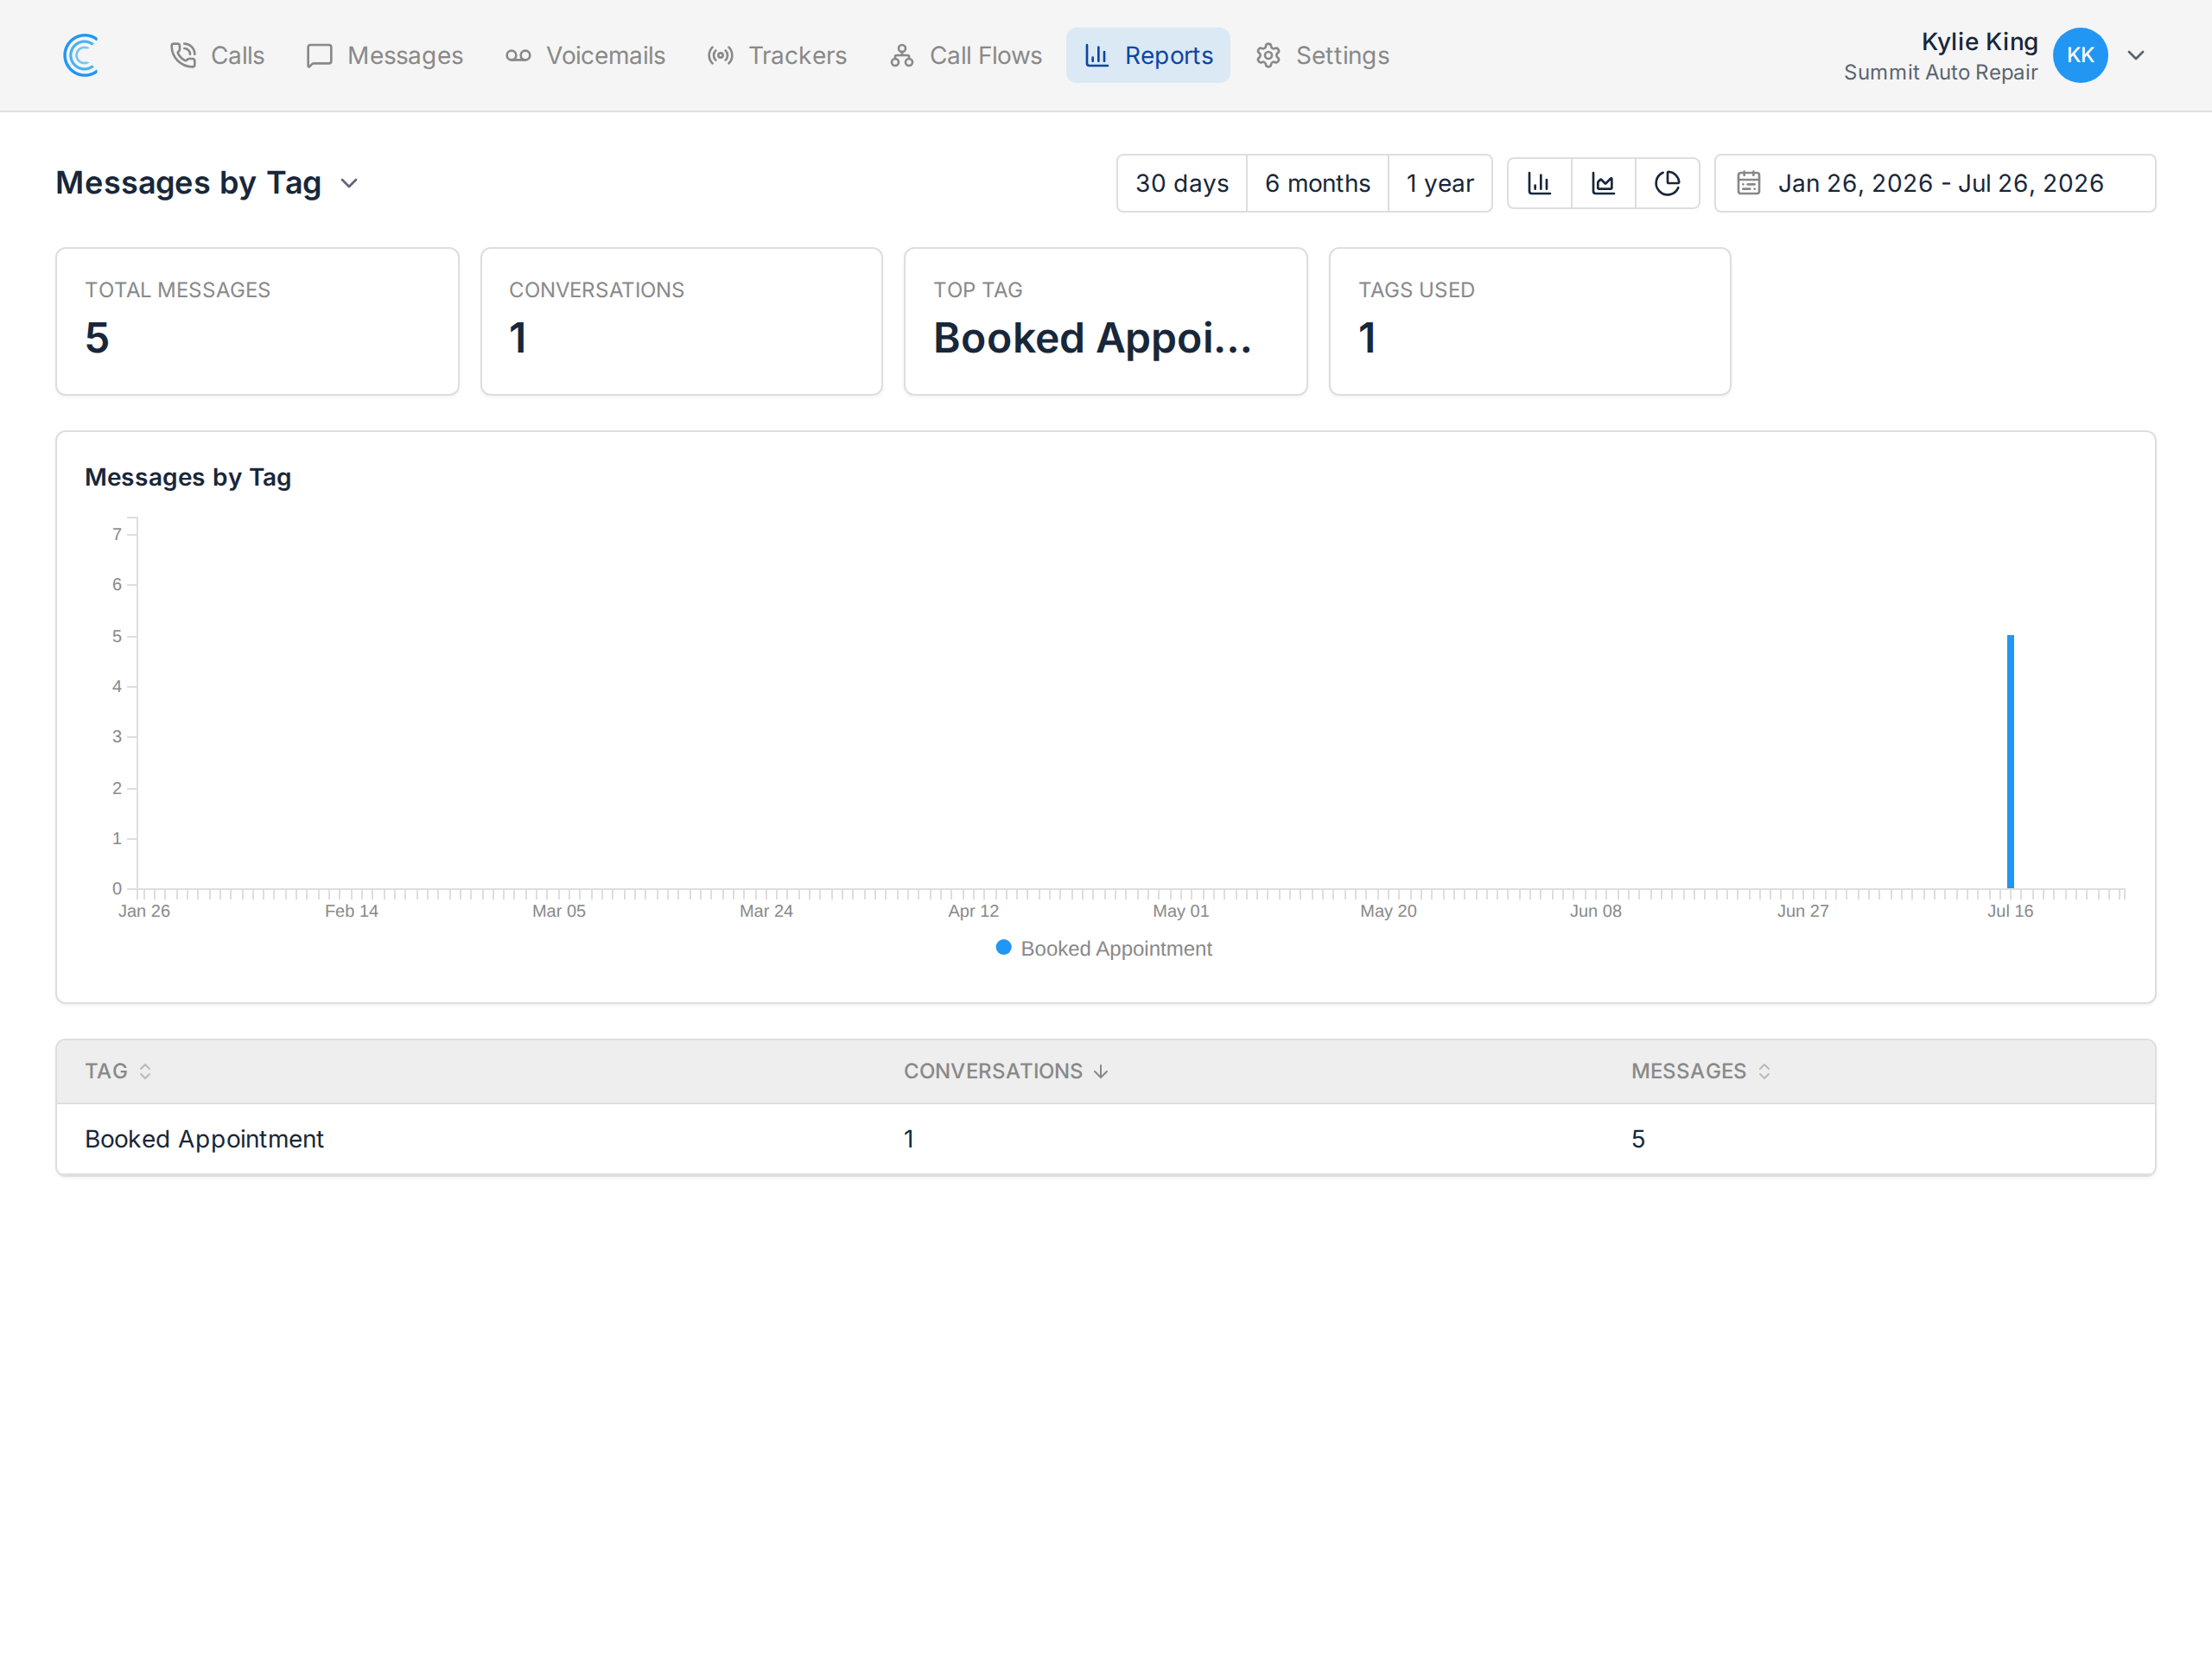The height and width of the screenshot is (1659, 2212).
Task: Sort table by the TAG column
Action: (118, 1071)
